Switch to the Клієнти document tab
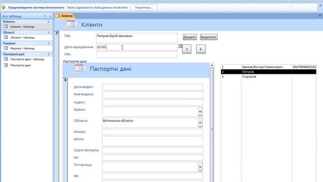 pos(65,16)
